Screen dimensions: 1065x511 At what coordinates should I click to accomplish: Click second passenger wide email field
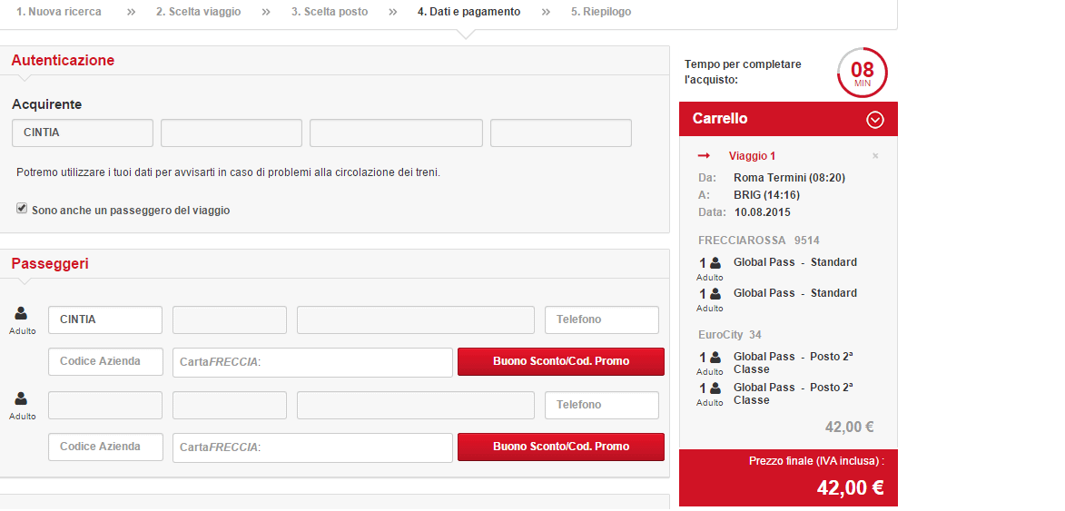click(x=416, y=405)
